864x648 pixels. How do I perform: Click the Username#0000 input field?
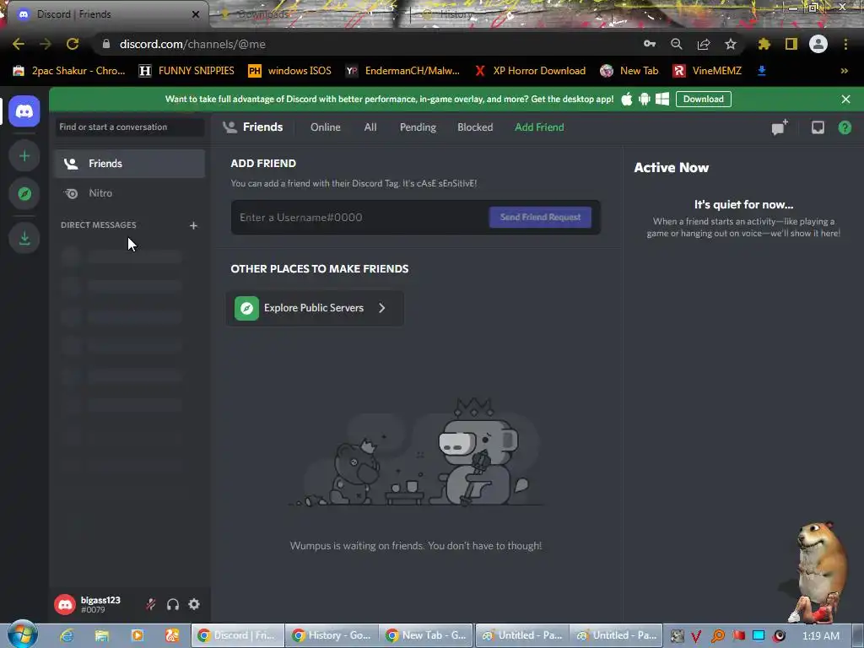(361, 217)
